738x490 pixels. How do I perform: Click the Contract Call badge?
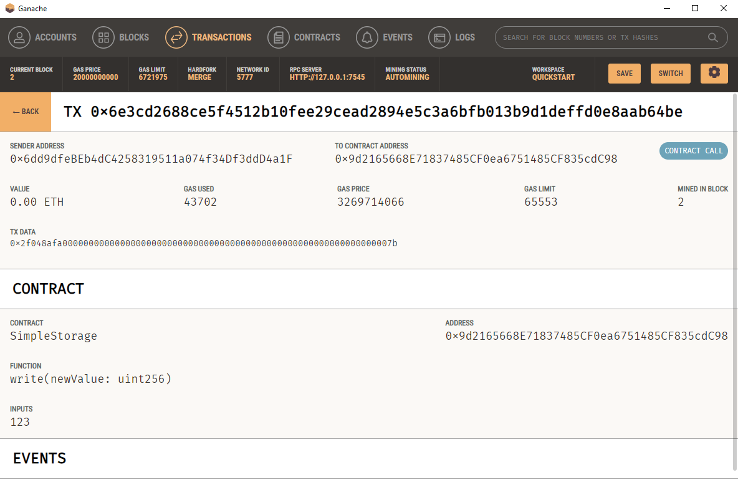pyautogui.click(x=693, y=151)
